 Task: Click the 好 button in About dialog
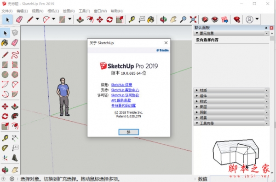tap(129, 132)
